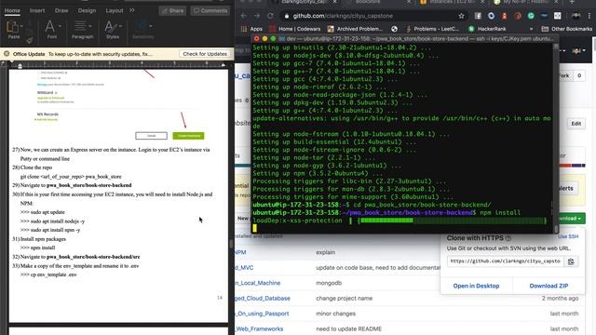This screenshot has width=596, height=335.
Task: Click Check for Updates button
Action: [x=205, y=54]
